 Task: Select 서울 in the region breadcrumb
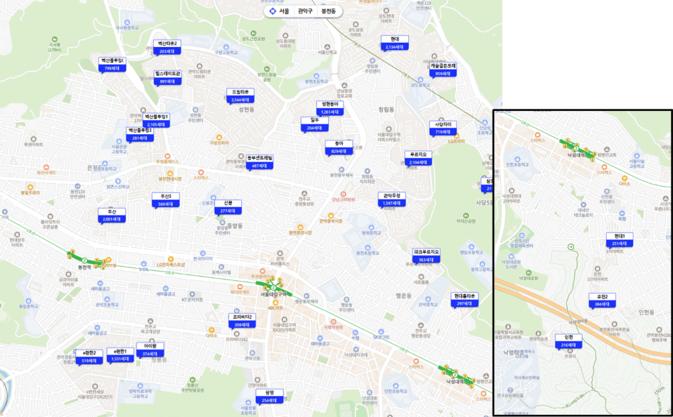[284, 11]
